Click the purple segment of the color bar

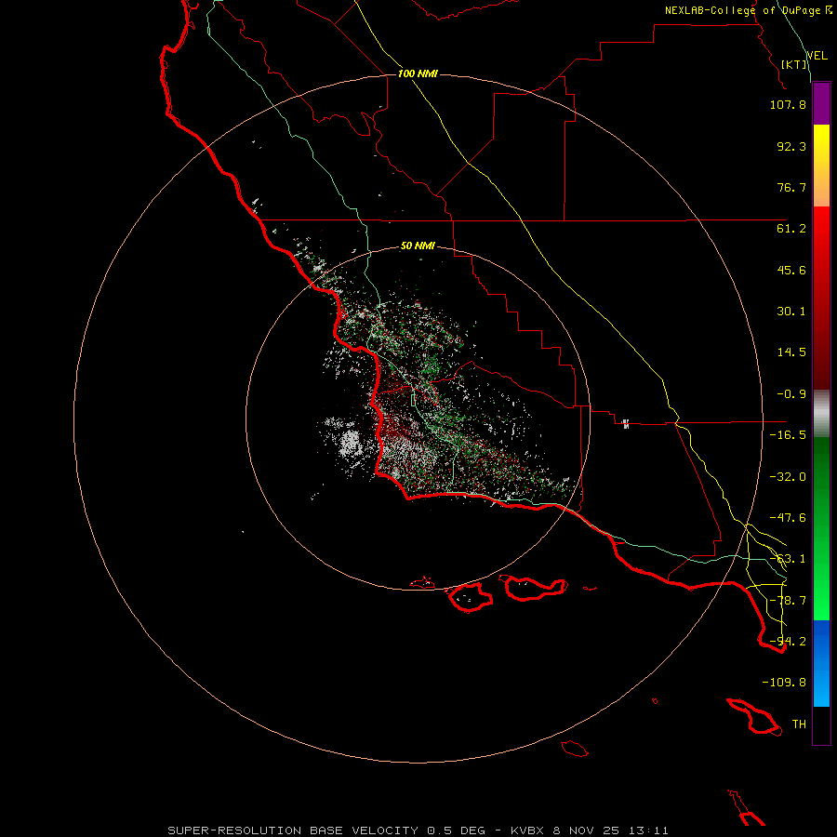pyautogui.click(x=821, y=103)
